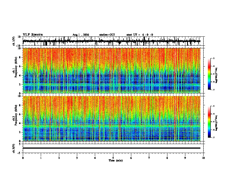Click the "VLF Spectra" title text
Viewport: 229px width, 177px height.
33,35
